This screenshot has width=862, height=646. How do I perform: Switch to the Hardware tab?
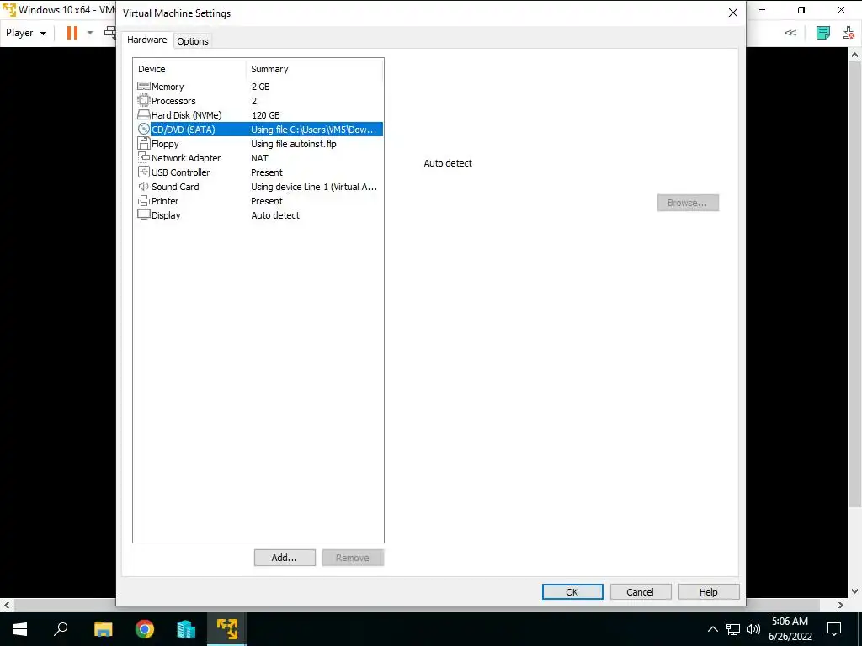[x=146, y=40]
